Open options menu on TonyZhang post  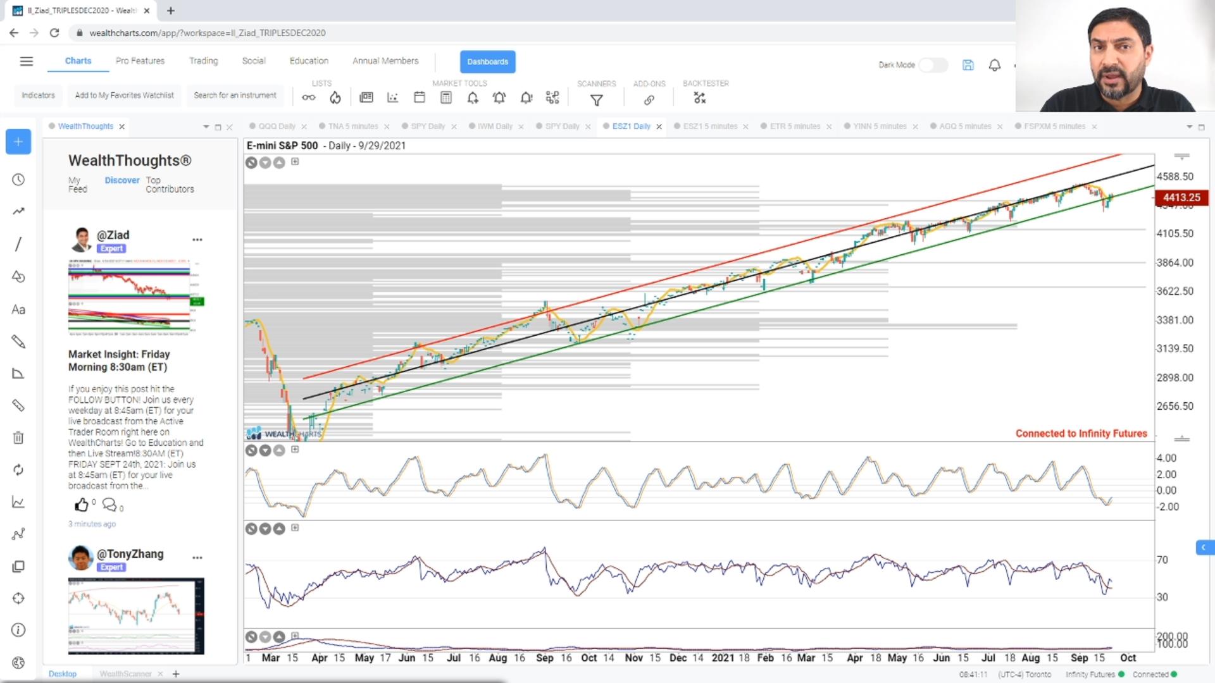coord(197,558)
